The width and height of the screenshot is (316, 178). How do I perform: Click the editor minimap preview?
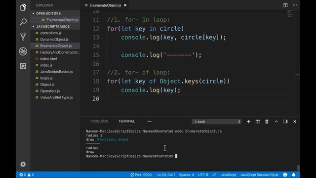coord(290,13)
